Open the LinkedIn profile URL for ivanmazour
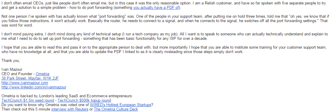The height and width of the screenshot is (112, 332). click(34, 87)
